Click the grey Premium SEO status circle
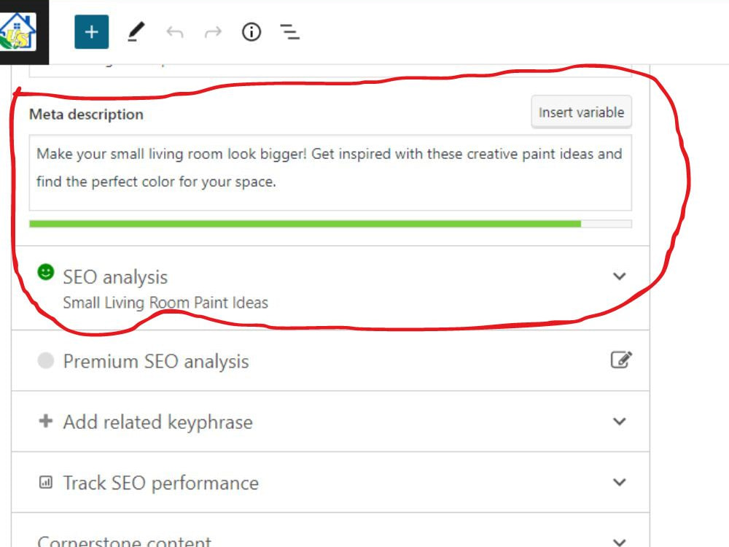Image resolution: width=729 pixels, height=547 pixels. click(x=45, y=360)
